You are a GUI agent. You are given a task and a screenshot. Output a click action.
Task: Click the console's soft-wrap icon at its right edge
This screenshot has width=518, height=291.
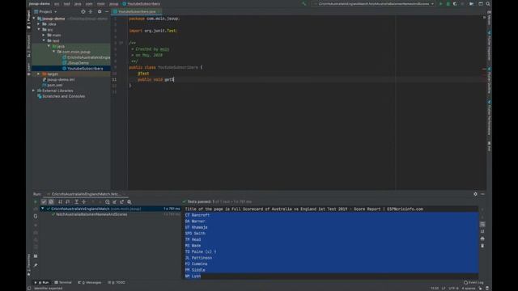tap(482, 224)
